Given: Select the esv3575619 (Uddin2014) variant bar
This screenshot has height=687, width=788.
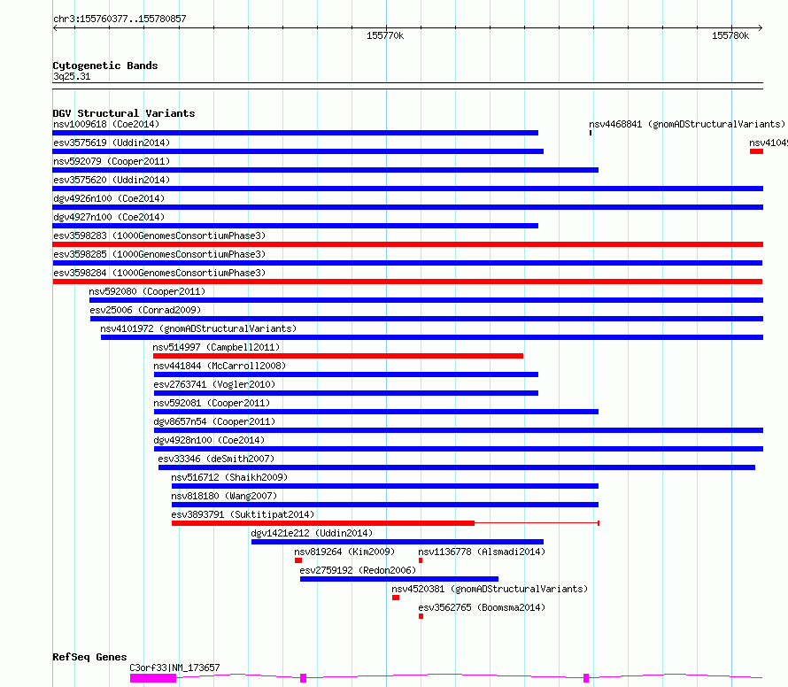Looking at the screenshot, I should point(298,151).
